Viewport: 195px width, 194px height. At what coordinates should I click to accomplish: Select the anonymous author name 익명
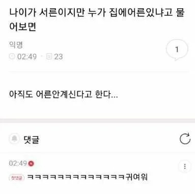(16, 45)
